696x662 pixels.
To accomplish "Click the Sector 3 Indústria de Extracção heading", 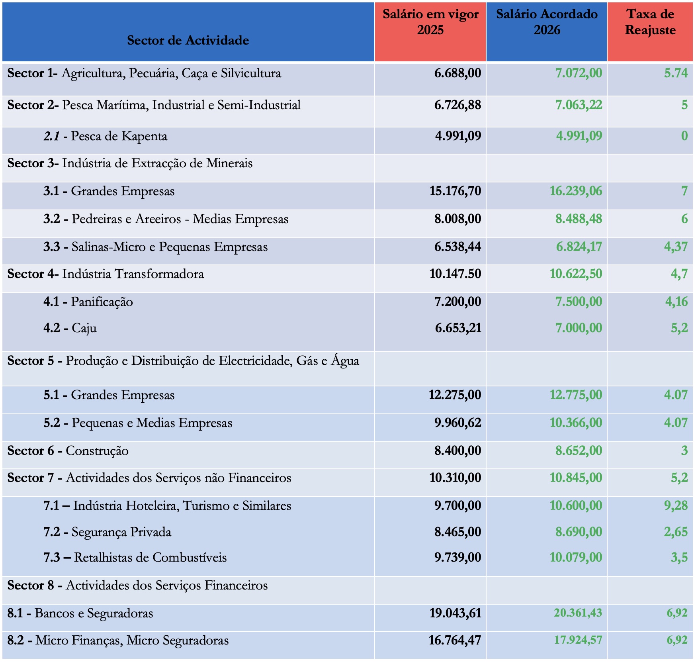I will (130, 163).
